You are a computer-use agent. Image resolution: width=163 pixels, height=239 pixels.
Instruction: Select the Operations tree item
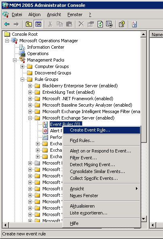38,54
